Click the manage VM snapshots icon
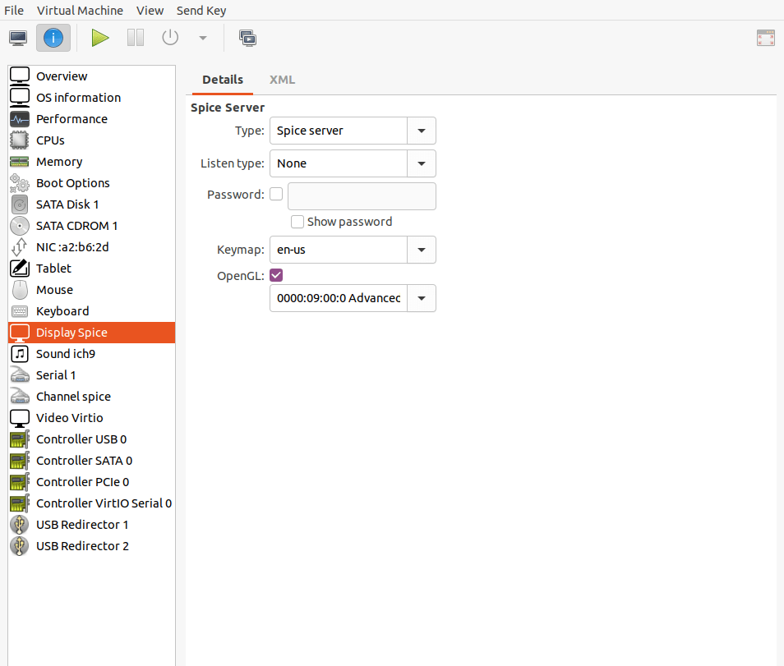784x666 pixels. click(247, 37)
